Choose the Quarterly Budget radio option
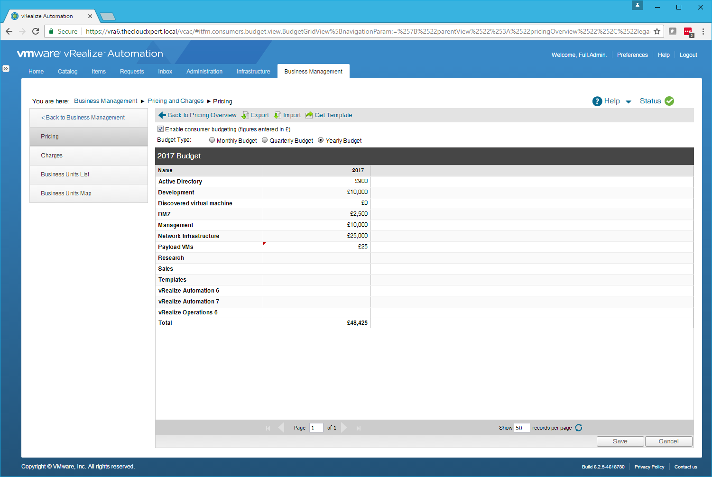Screen dimensions: 712x477 tap(265, 140)
